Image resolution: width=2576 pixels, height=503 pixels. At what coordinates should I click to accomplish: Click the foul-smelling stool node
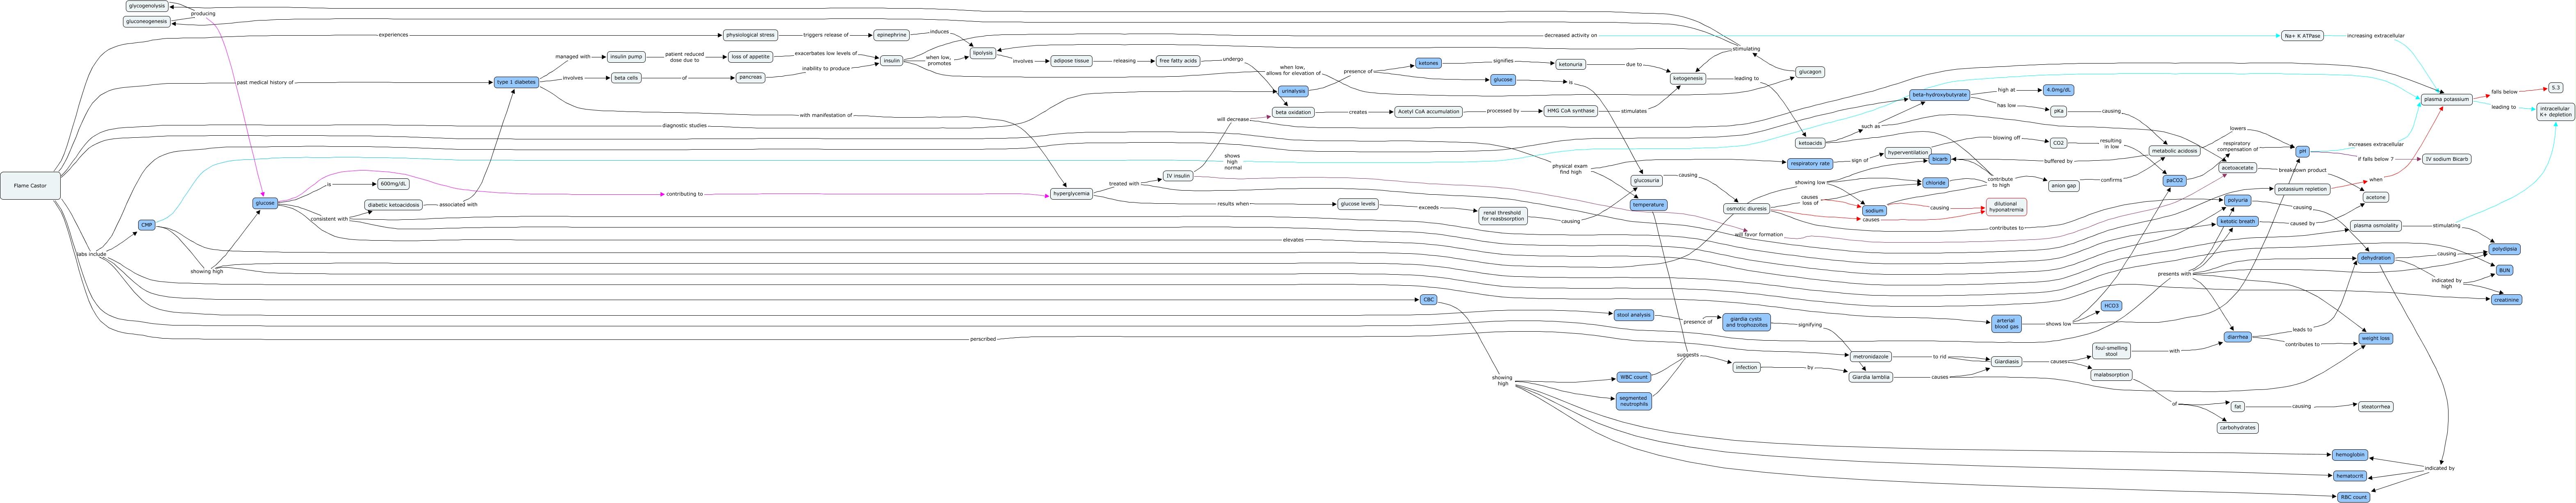pos(2111,351)
